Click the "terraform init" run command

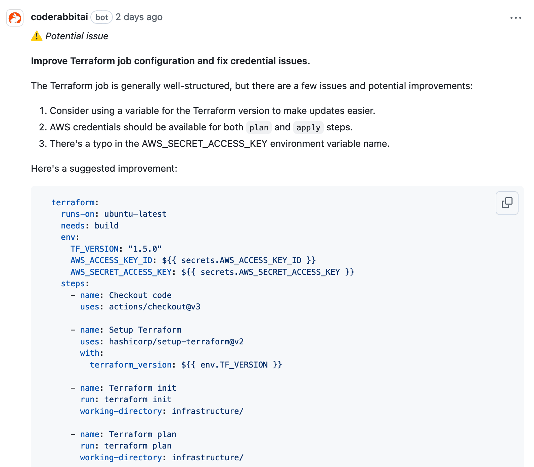point(138,399)
